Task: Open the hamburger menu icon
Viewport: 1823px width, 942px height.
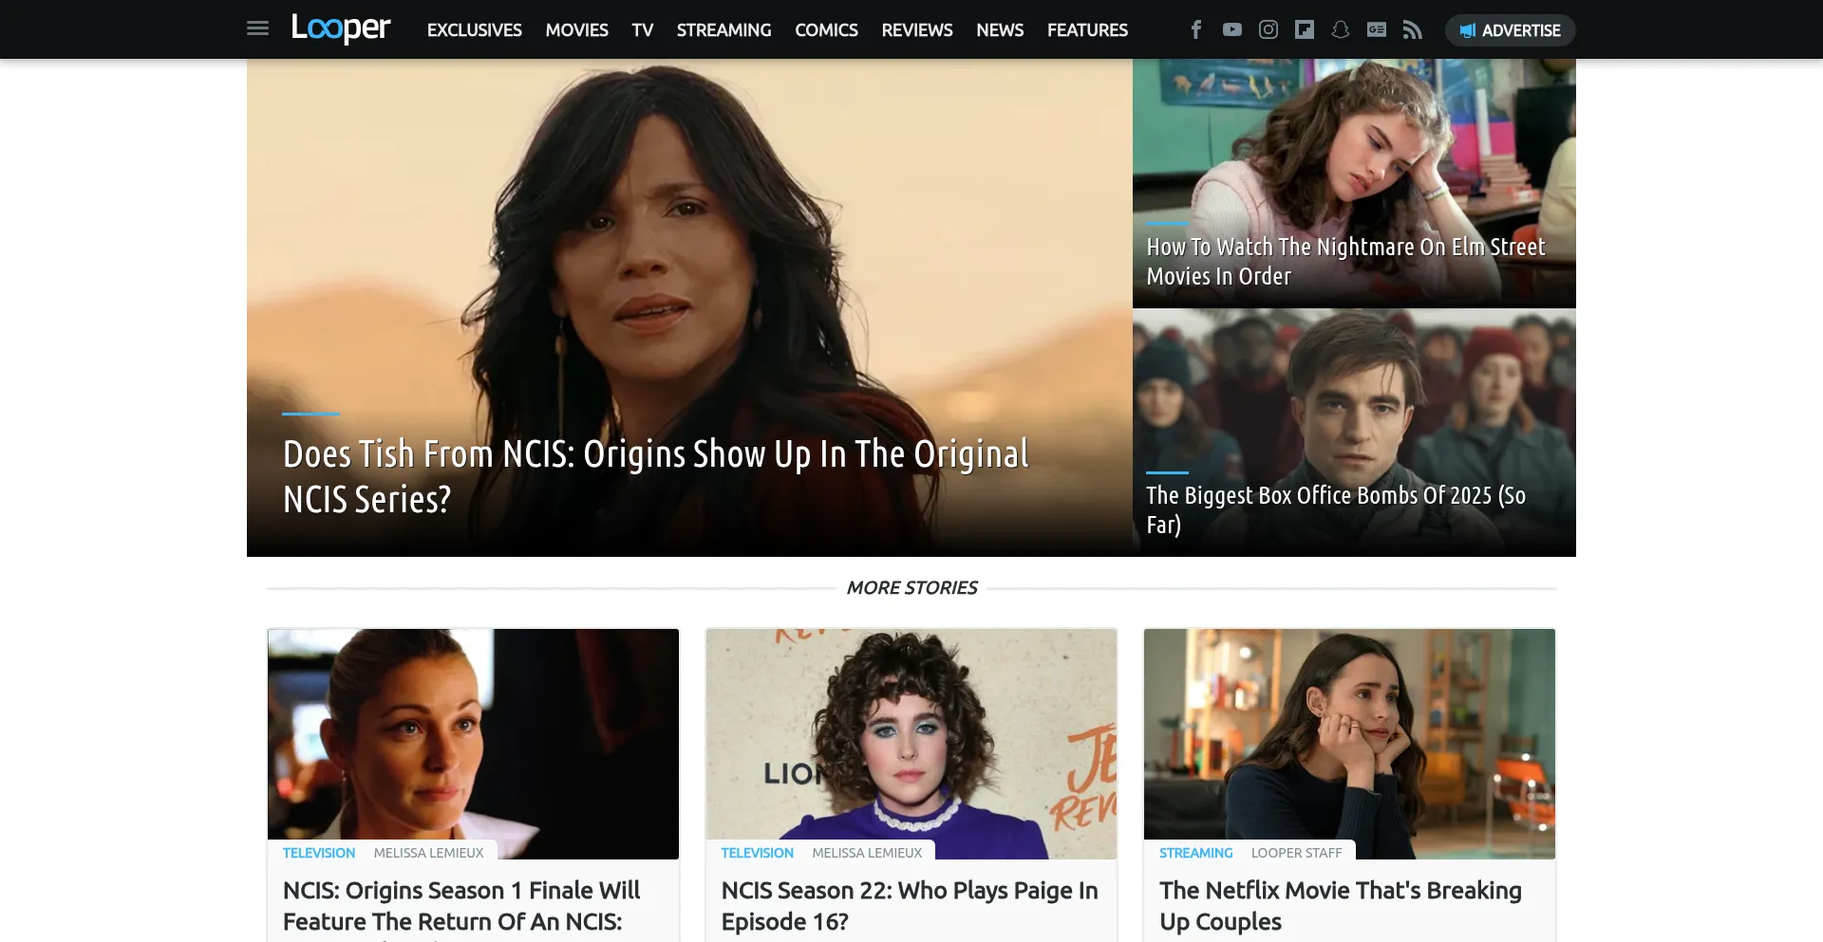Action: [257, 29]
